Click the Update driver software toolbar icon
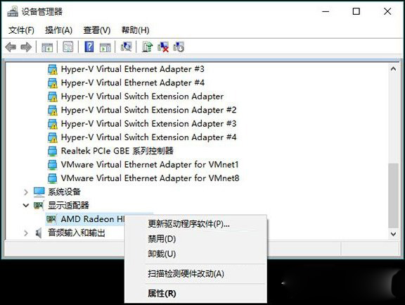 148,47
